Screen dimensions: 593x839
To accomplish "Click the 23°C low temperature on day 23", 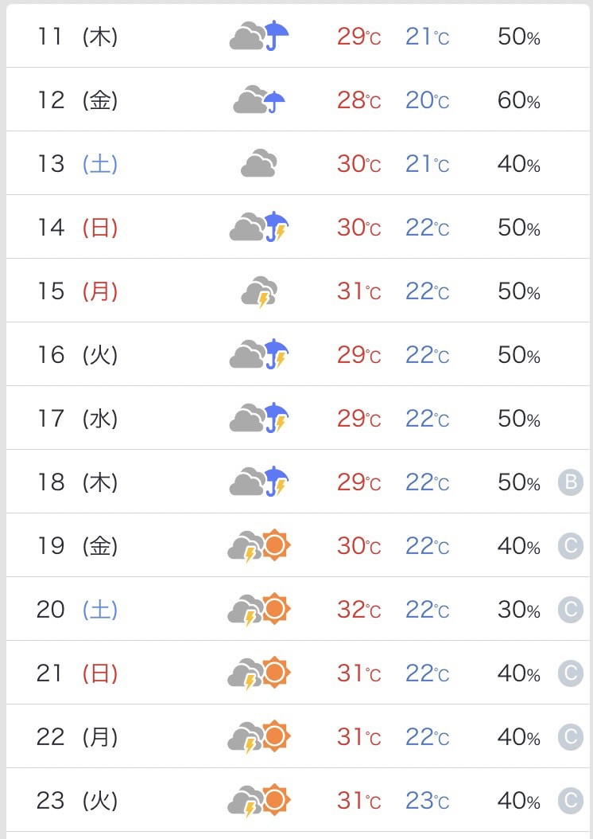I will (x=428, y=801).
